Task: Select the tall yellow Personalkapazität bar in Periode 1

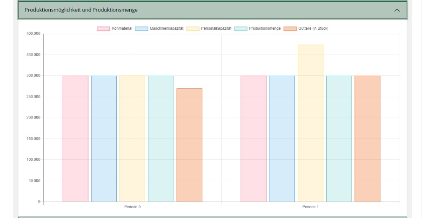Action: (x=311, y=123)
